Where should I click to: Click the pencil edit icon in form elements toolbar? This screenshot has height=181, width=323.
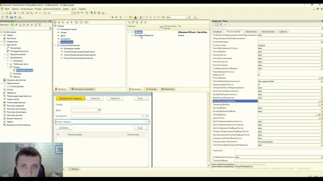pyautogui.click(x=59, y=22)
